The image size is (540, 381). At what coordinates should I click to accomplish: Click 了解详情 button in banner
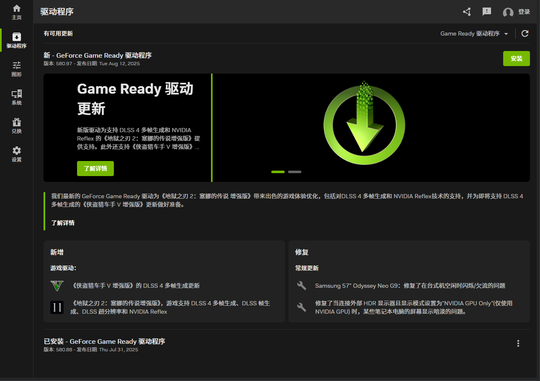pos(95,169)
